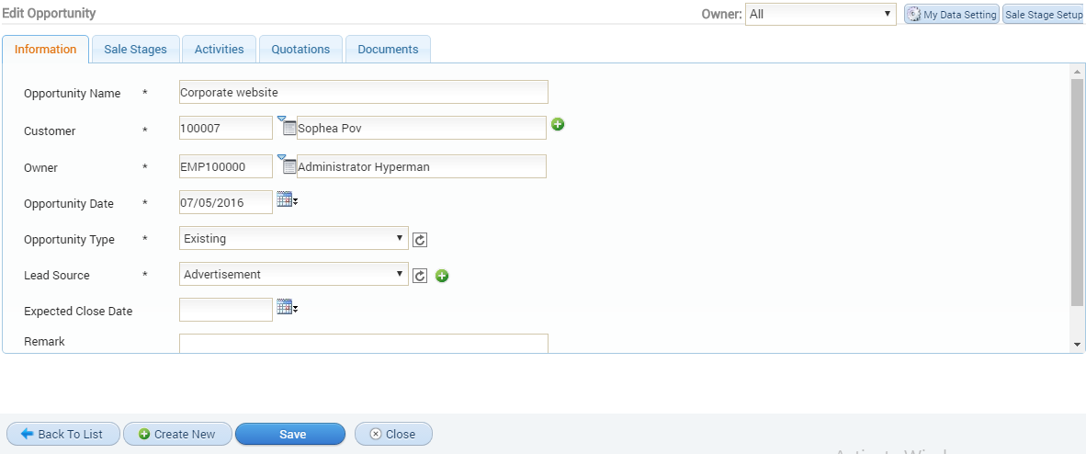Refresh the Lead Source list

pyautogui.click(x=420, y=276)
